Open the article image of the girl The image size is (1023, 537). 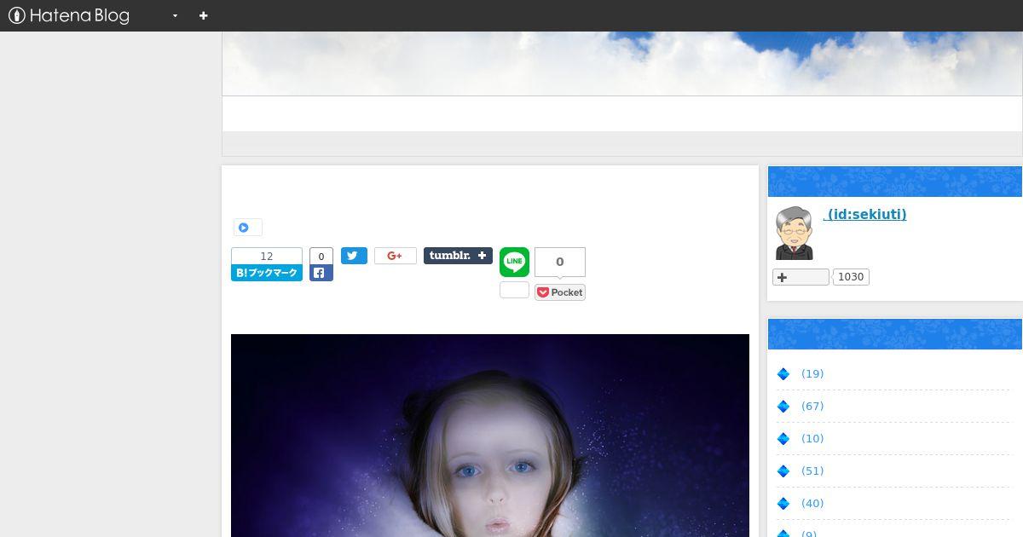490,436
